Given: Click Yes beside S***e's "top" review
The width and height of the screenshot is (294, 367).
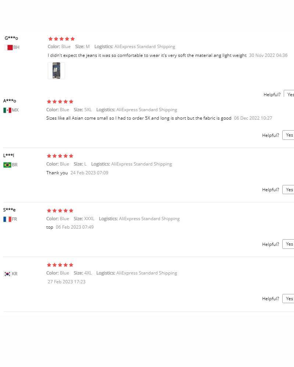Looking at the screenshot, I should 289,244.
